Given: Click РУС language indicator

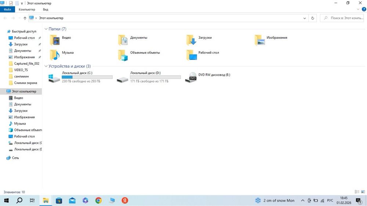Looking at the screenshot, I should click(x=330, y=201).
